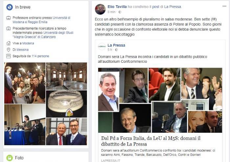Open Elio Tavilla's profile picture
The width and height of the screenshot is (230, 162).
(100, 9)
